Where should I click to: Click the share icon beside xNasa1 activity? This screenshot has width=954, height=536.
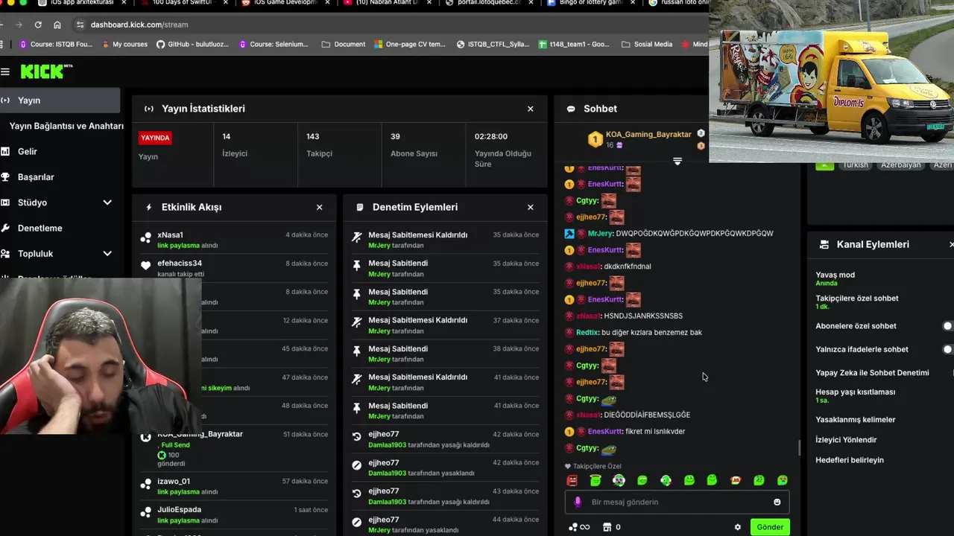[x=146, y=237]
